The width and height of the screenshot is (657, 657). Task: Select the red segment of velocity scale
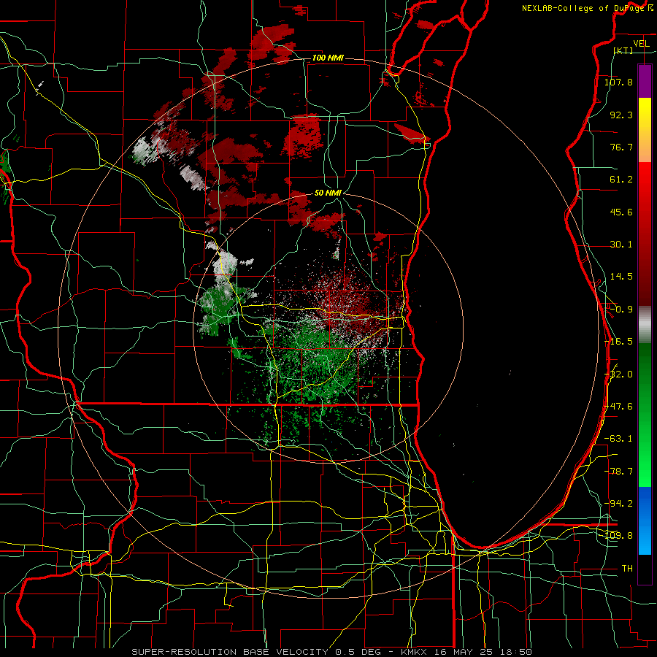(645, 234)
